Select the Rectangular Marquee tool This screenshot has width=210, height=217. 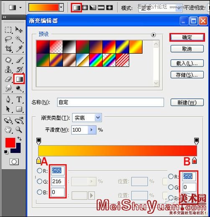[8, 30]
